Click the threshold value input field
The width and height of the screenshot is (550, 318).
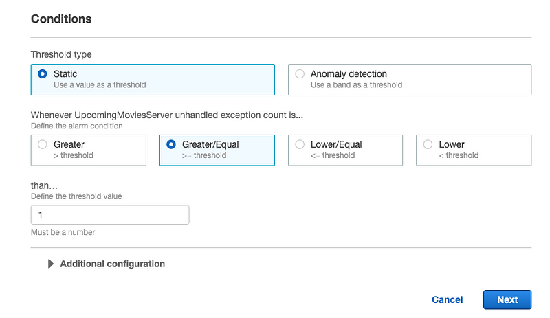tap(110, 215)
